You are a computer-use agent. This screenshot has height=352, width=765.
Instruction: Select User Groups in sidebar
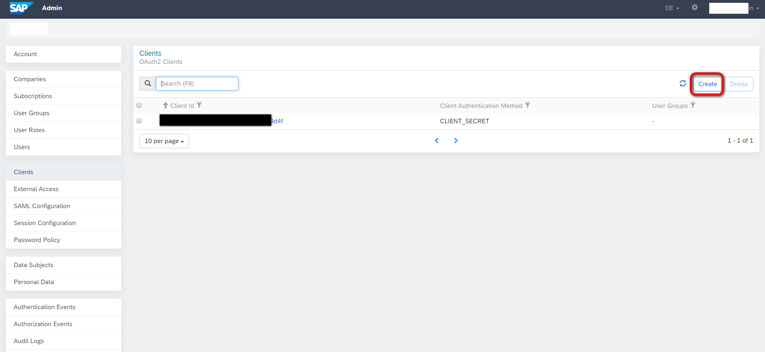click(63, 113)
